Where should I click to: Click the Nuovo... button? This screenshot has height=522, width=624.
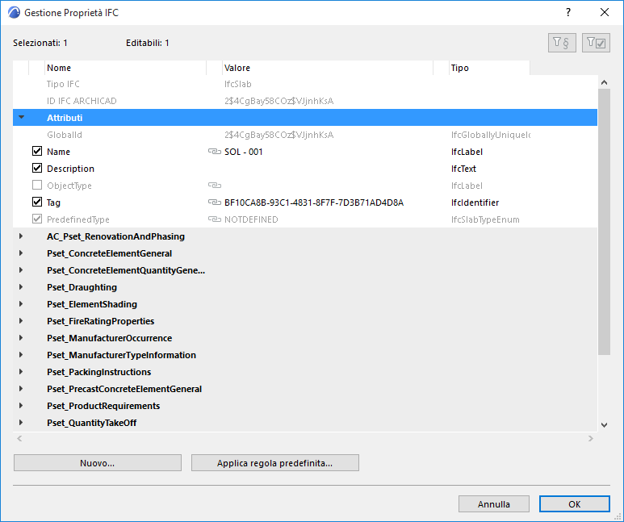pos(98,463)
